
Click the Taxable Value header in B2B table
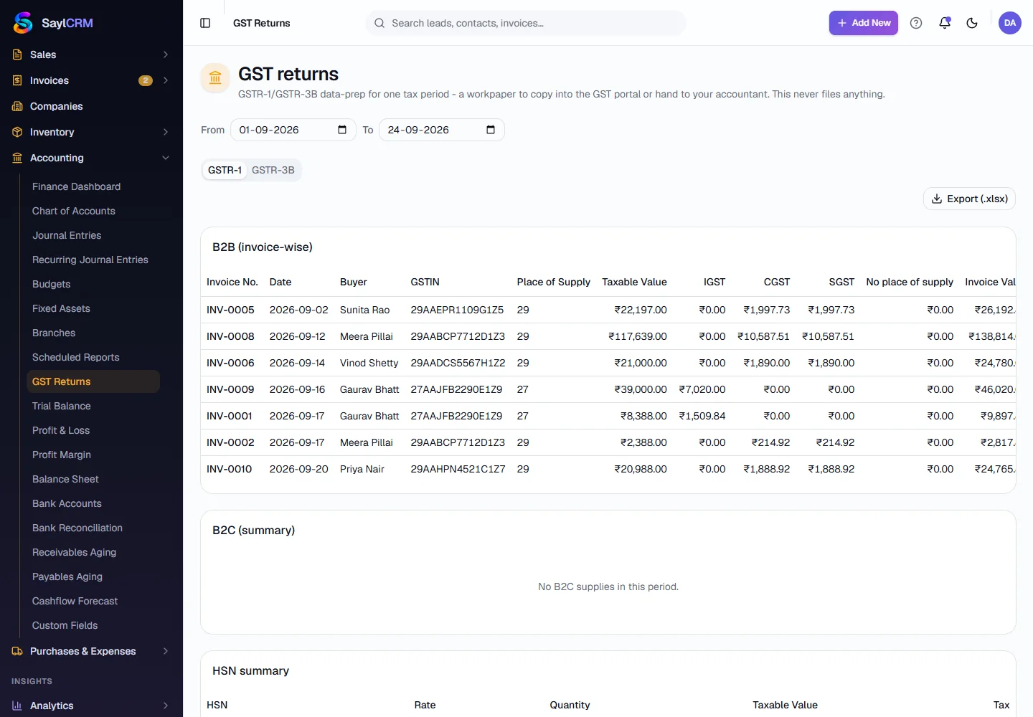[634, 282]
